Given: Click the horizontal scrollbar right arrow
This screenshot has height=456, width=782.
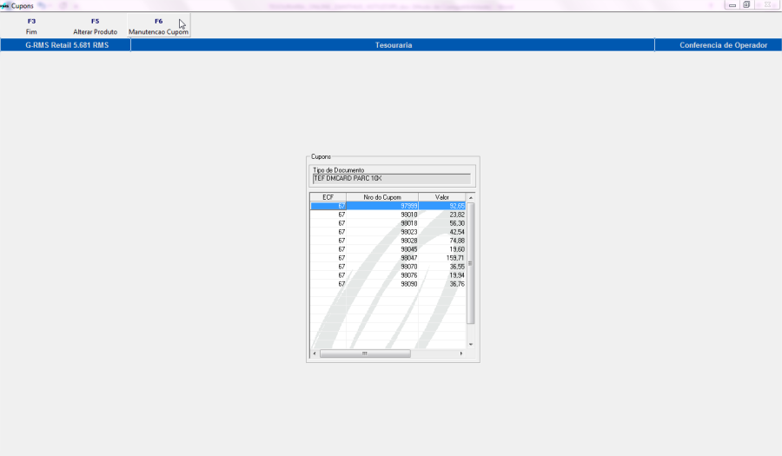Looking at the screenshot, I should tap(461, 354).
